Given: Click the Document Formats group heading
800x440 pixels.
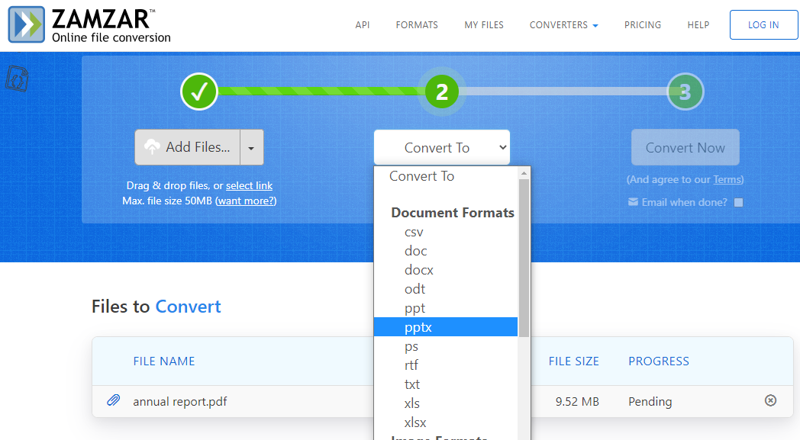Looking at the screenshot, I should (453, 213).
